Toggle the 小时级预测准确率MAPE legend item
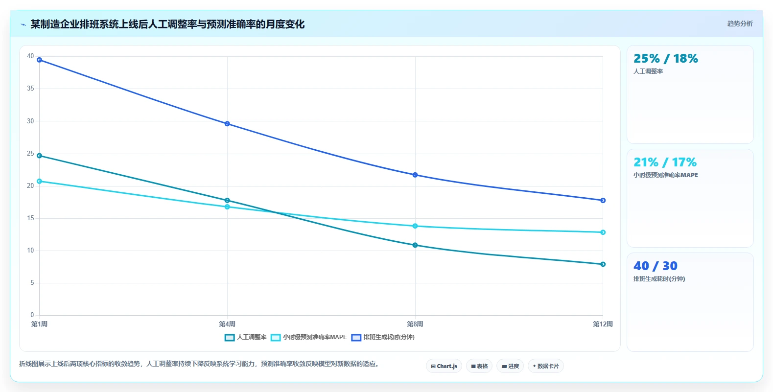Image resolution: width=773 pixels, height=392 pixels. click(x=309, y=337)
